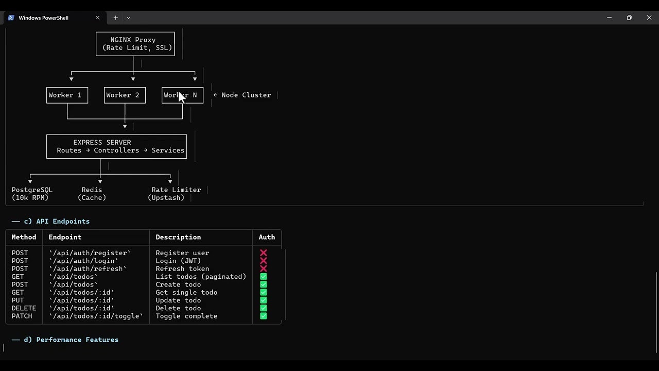Click red X icon for Refresh token
This screenshot has height=371, width=659.
click(x=264, y=268)
